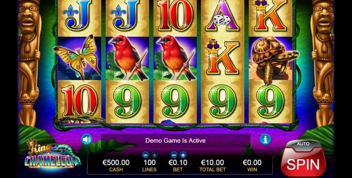This screenshot has height=178, width=352.
Task: Mute the game sound with speaker icon
Action: [86, 139]
